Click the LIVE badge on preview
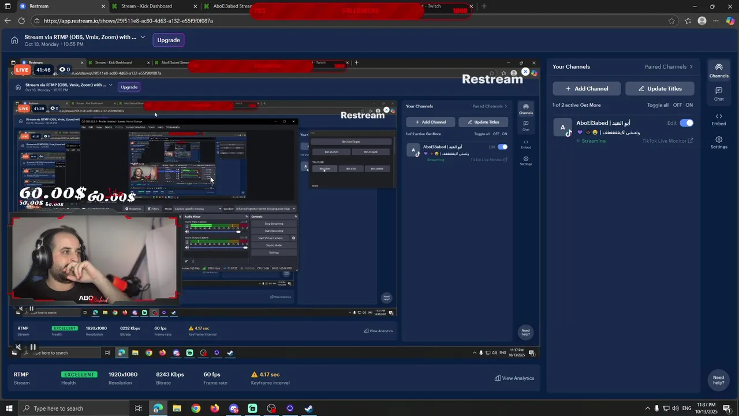Image resolution: width=739 pixels, height=416 pixels. tap(22, 70)
